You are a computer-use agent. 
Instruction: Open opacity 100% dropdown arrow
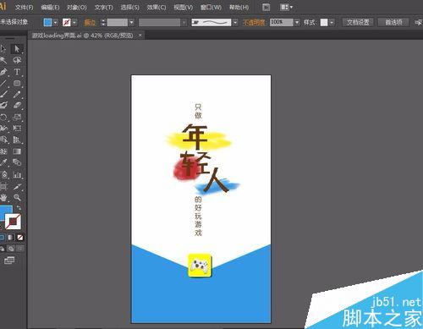[x=297, y=22]
